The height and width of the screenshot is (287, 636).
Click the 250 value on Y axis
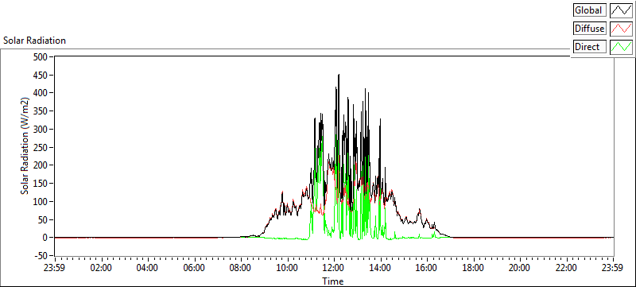41,147
